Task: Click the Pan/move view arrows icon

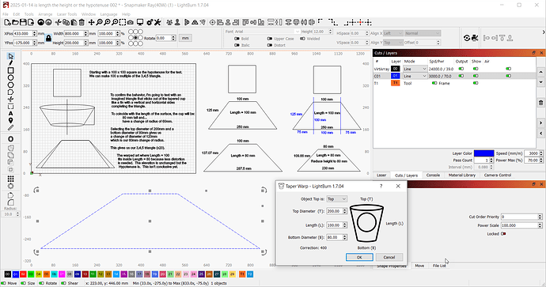Action: (x=91, y=23)
